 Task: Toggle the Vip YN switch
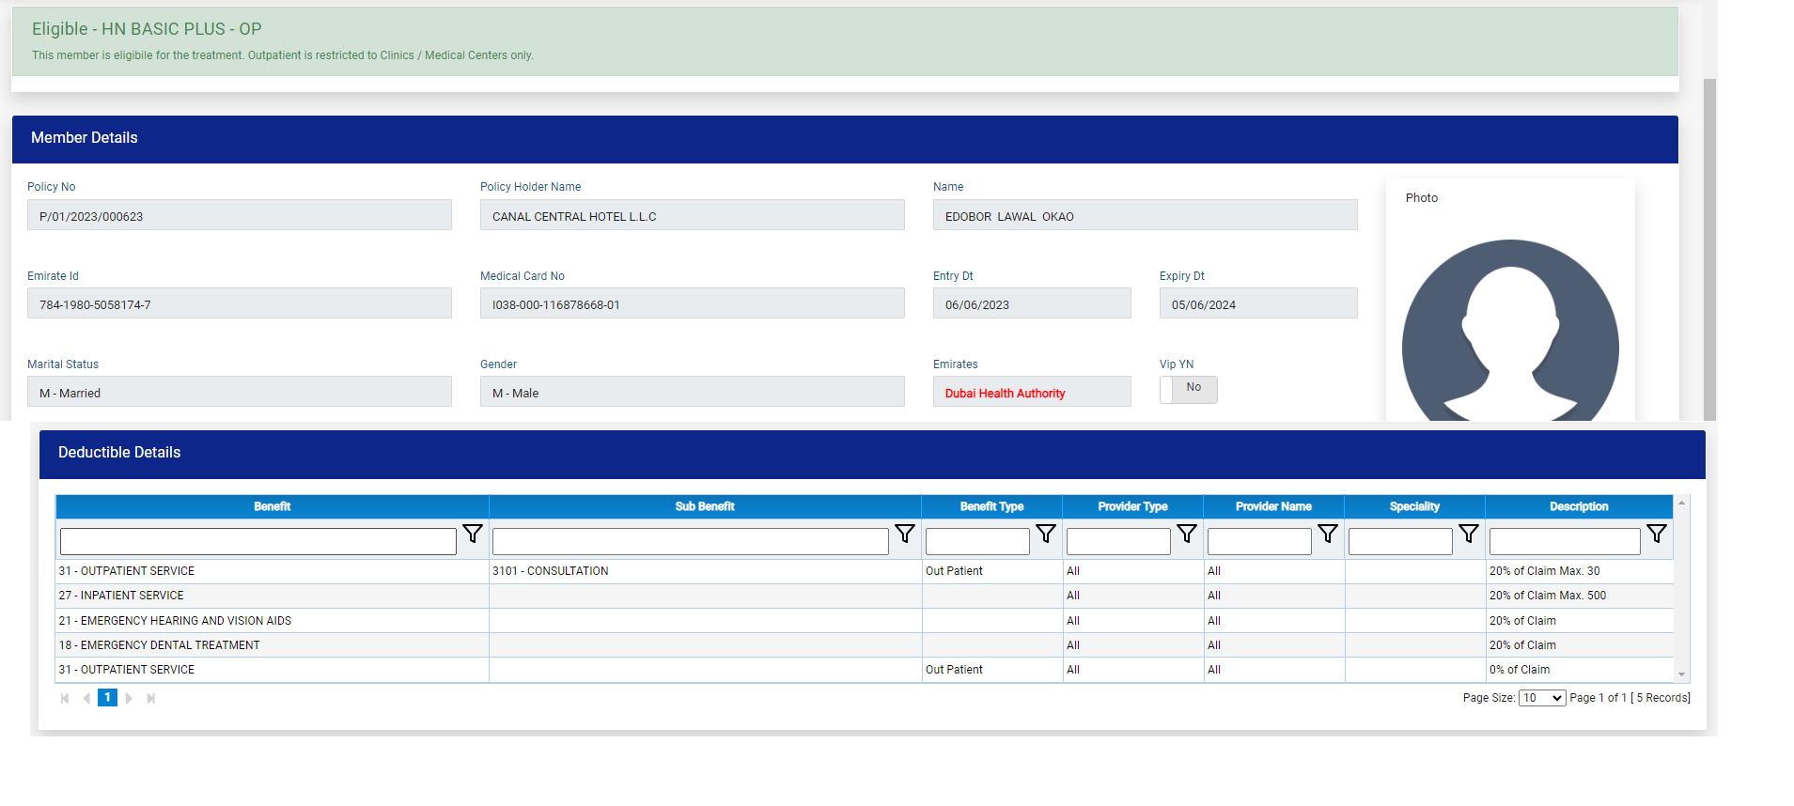[1188, 389]
